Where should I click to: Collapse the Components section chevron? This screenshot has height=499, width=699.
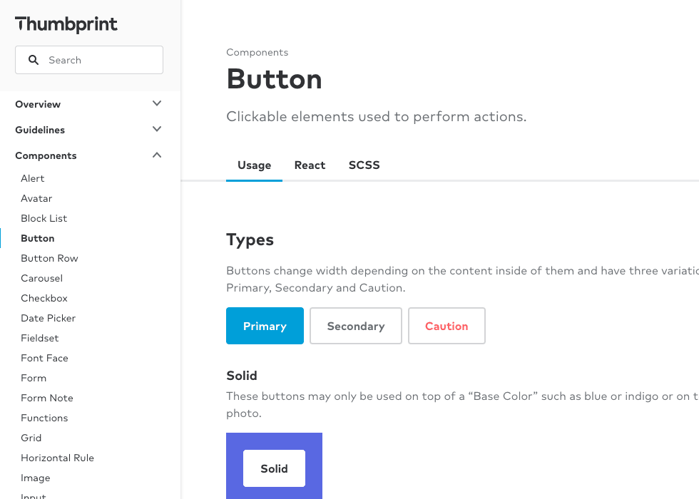pyautogui.click(x=156, y=155)
